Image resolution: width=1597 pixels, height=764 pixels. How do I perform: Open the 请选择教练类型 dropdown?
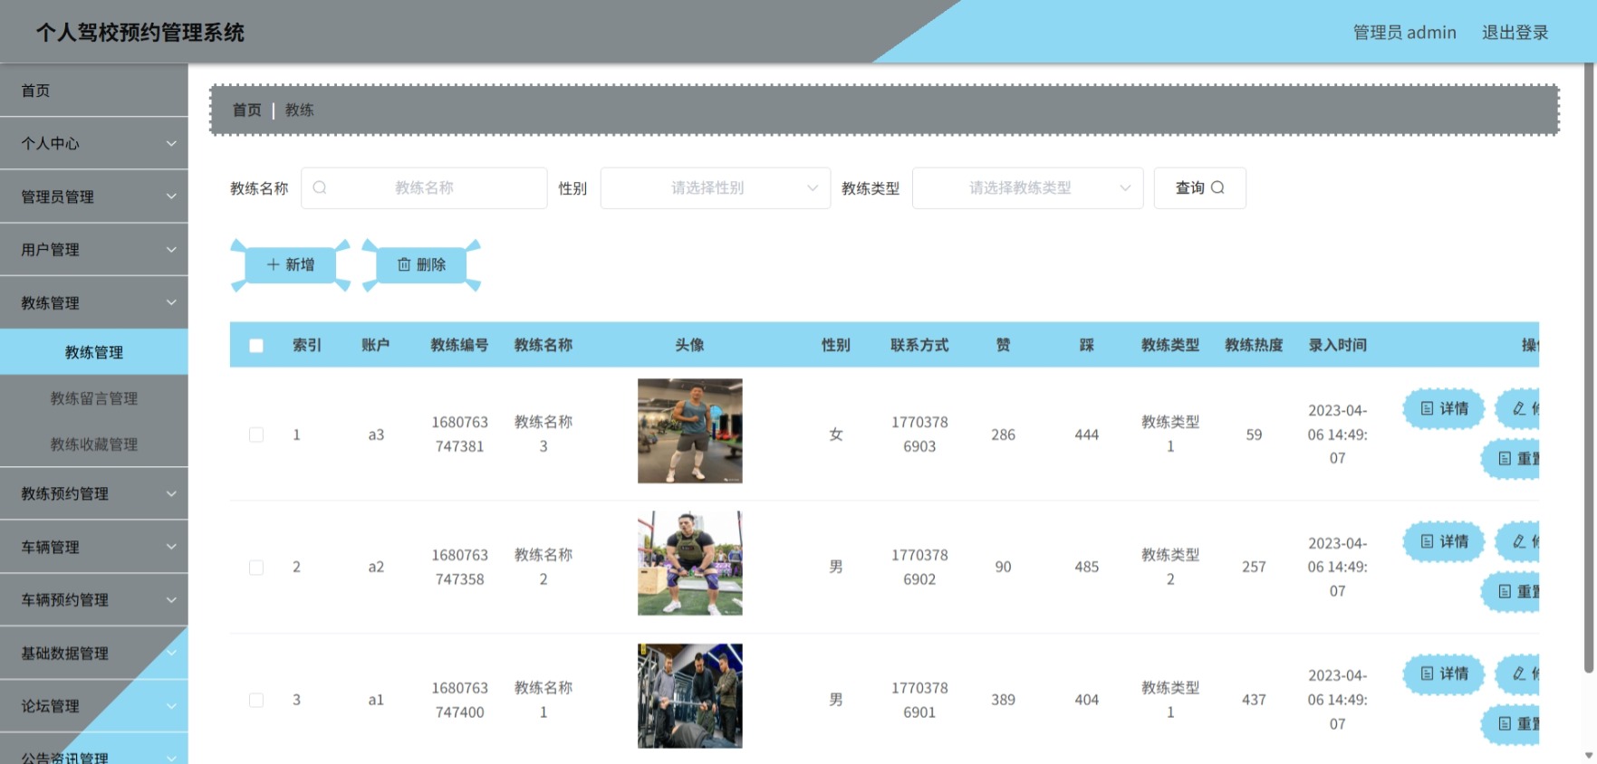pos(1027,187)
